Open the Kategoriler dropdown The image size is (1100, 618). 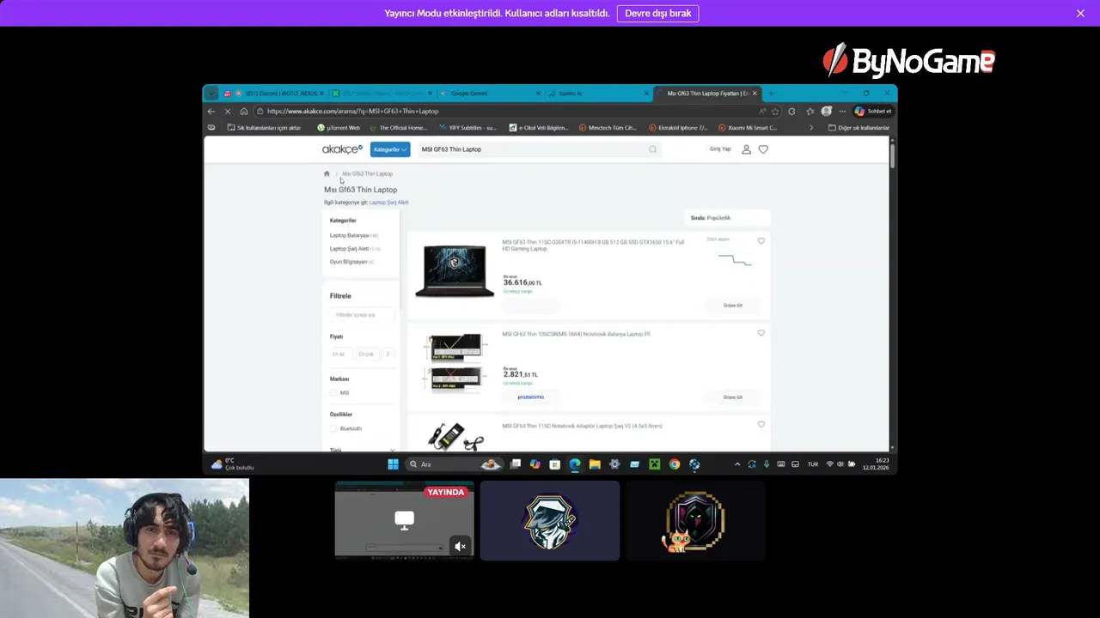point(390,149)
